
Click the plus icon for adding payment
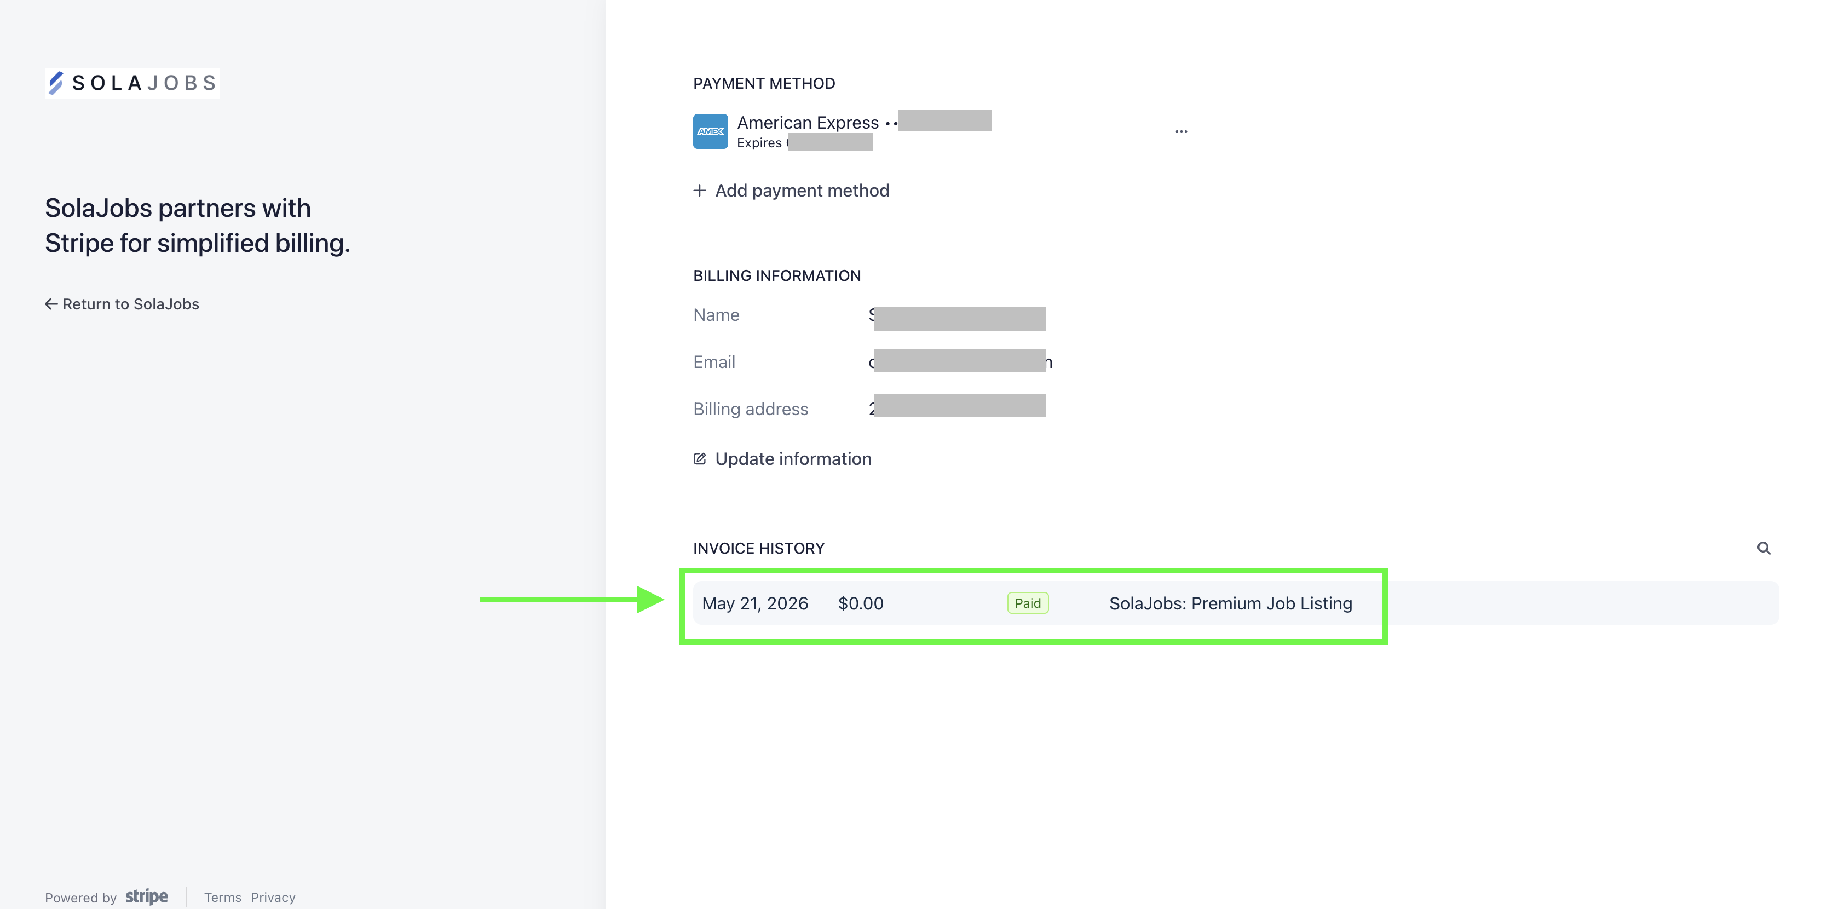[699, 191]
